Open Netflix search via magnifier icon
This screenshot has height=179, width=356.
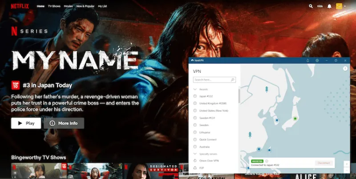tap(311, 6)
